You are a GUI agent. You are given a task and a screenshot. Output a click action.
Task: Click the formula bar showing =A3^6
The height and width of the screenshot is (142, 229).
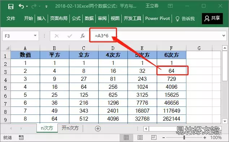[156, 36]
